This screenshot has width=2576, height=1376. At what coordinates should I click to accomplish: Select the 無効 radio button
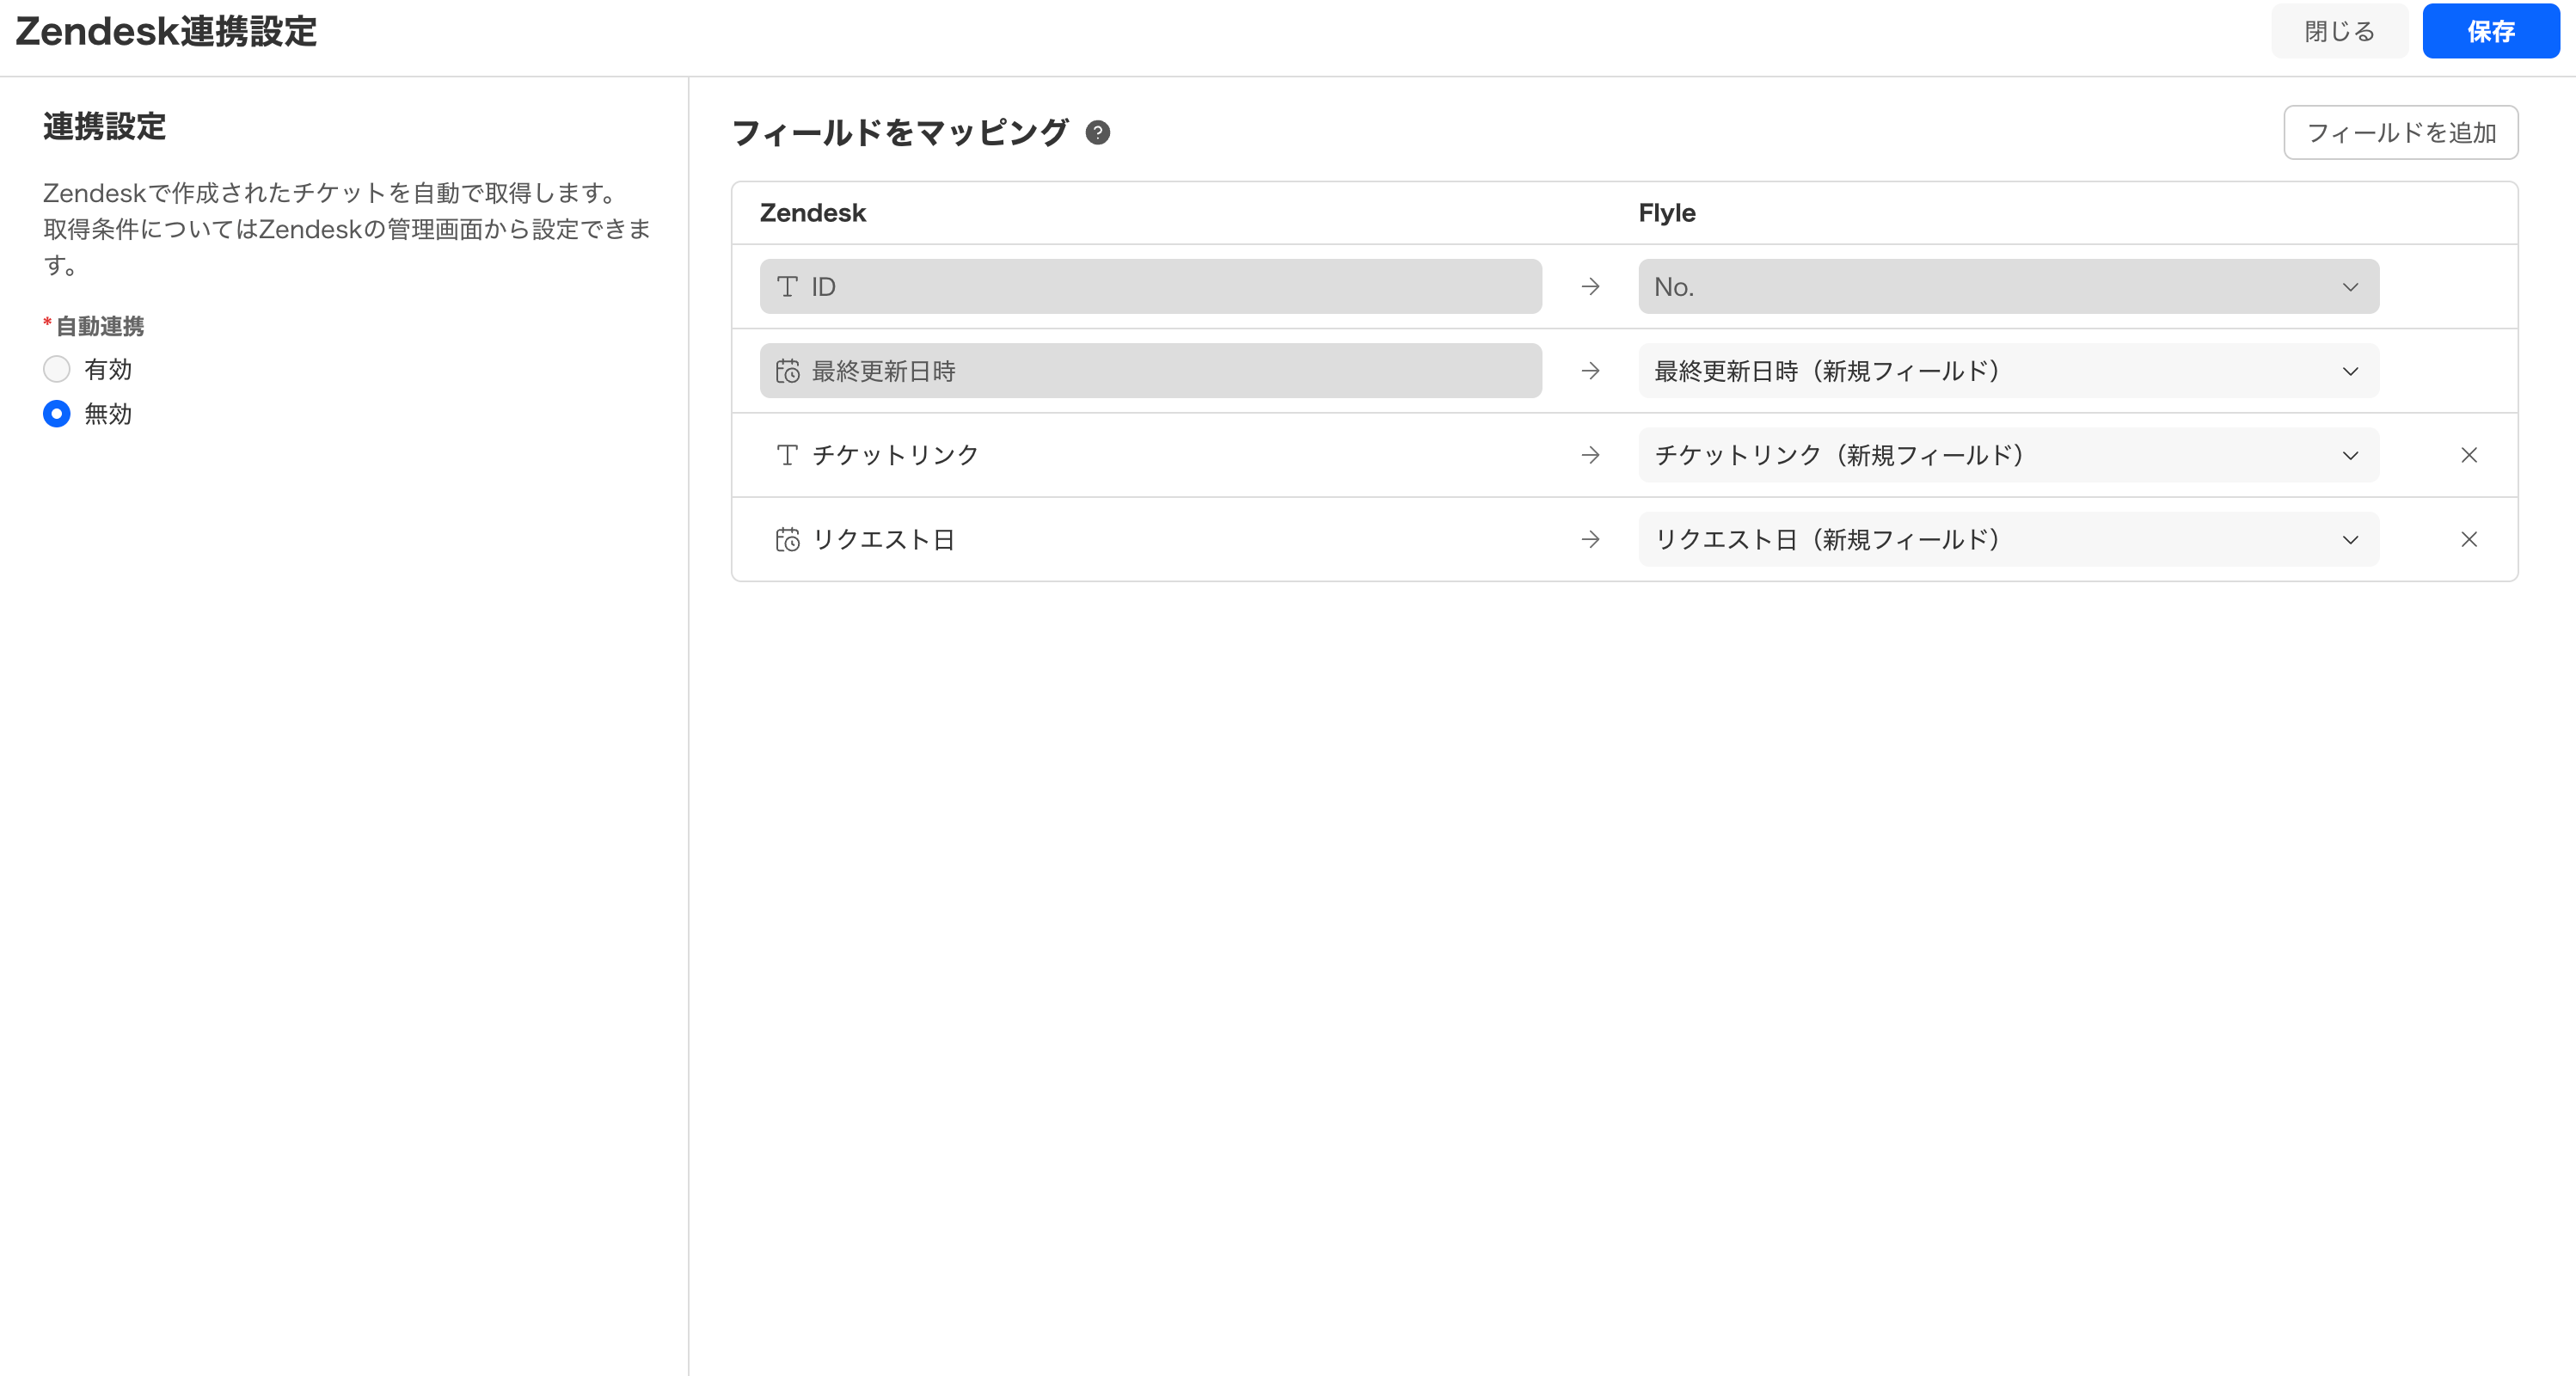click(x=57, y=414)
